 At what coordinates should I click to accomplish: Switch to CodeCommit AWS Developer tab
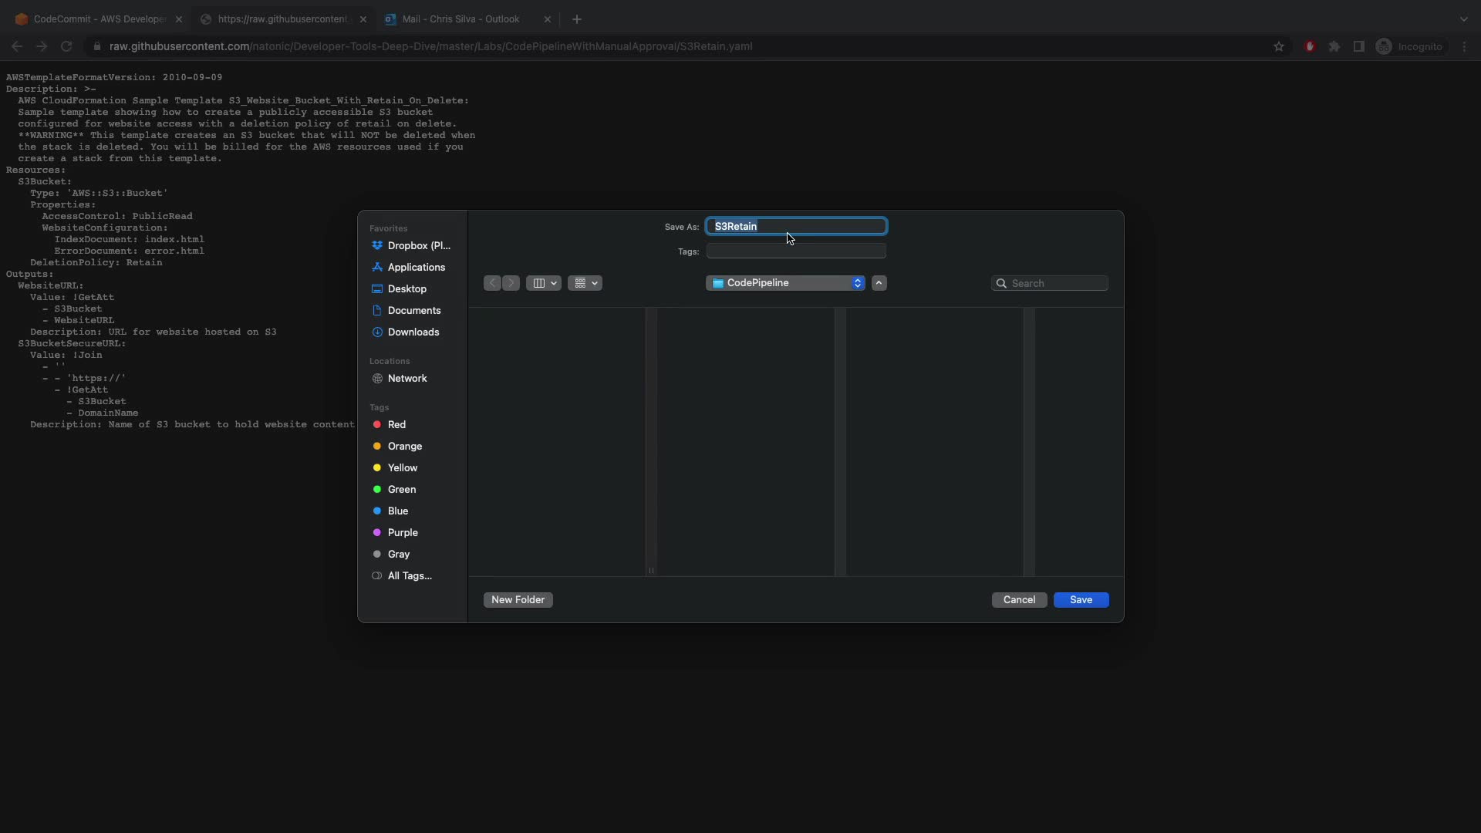pyautogui.click(x=99, y=19)
